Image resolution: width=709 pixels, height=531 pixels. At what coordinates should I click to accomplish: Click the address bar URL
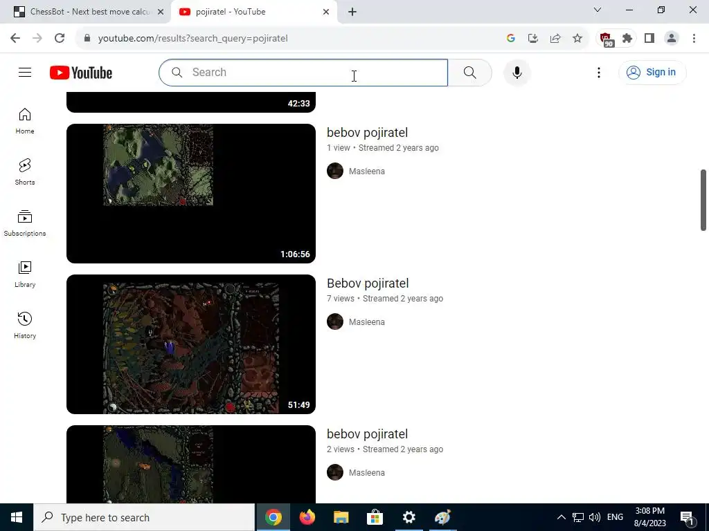coord(192,39)
